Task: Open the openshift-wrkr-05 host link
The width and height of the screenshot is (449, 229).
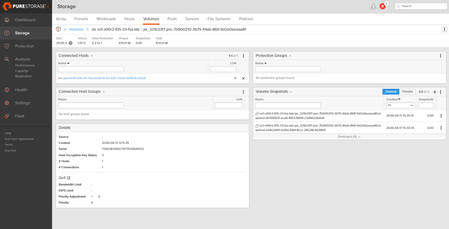Action: (104, 78)
